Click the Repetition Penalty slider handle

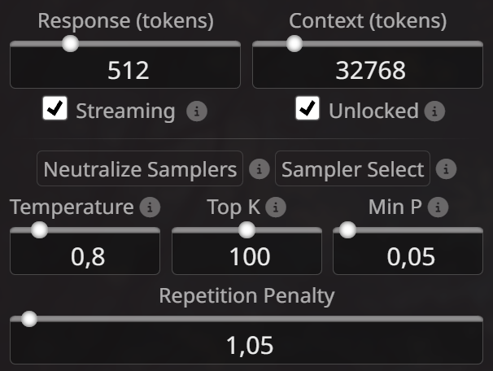(x=29, y=319)
